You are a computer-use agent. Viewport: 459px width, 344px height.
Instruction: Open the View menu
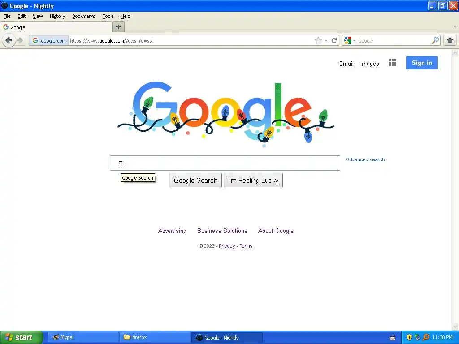point(38,16)
